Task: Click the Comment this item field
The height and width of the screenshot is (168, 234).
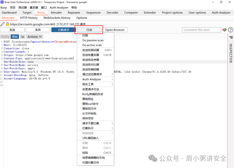Action: 201,30
